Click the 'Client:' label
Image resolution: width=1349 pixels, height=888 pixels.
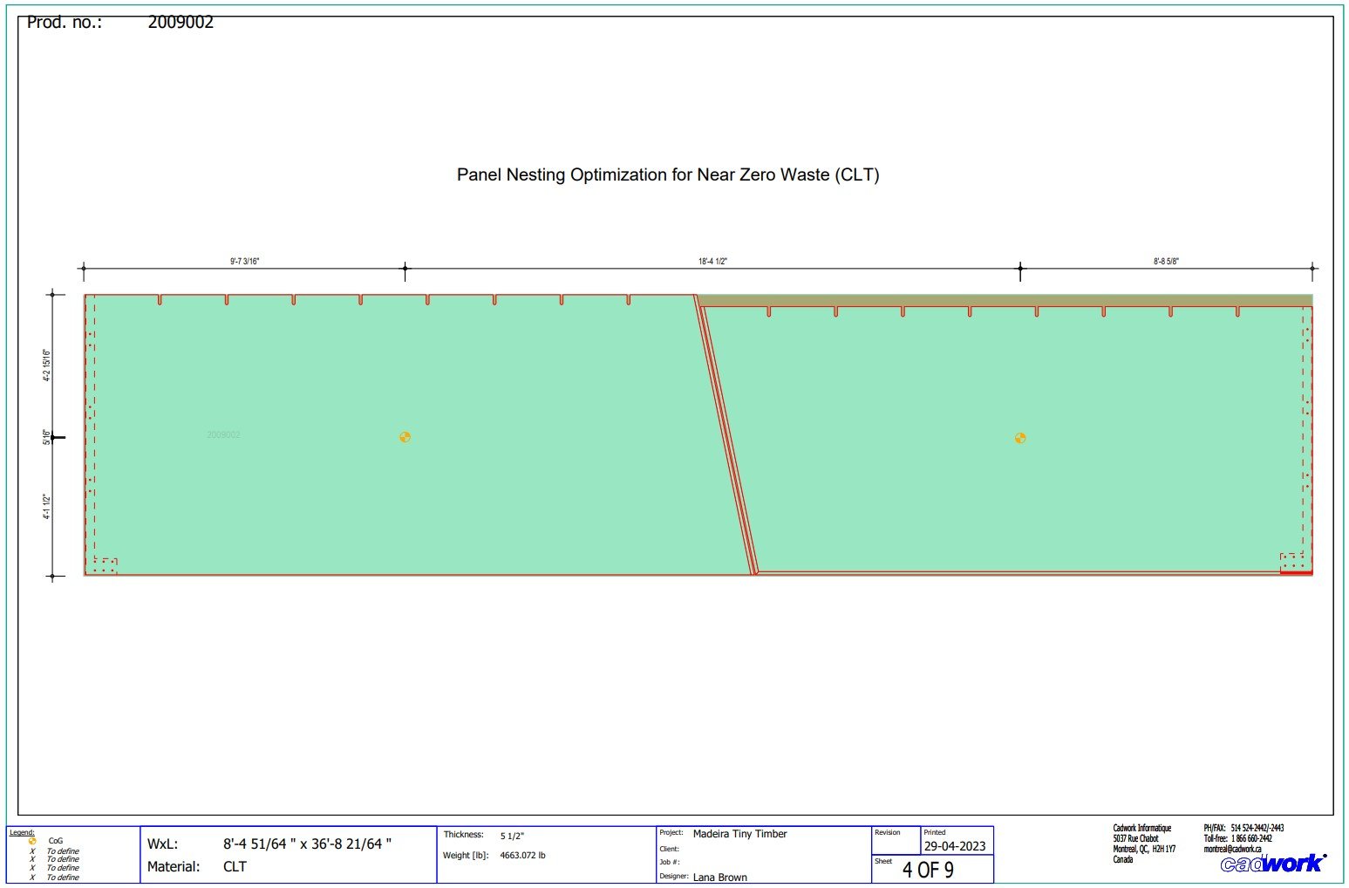tap(669, 849)
